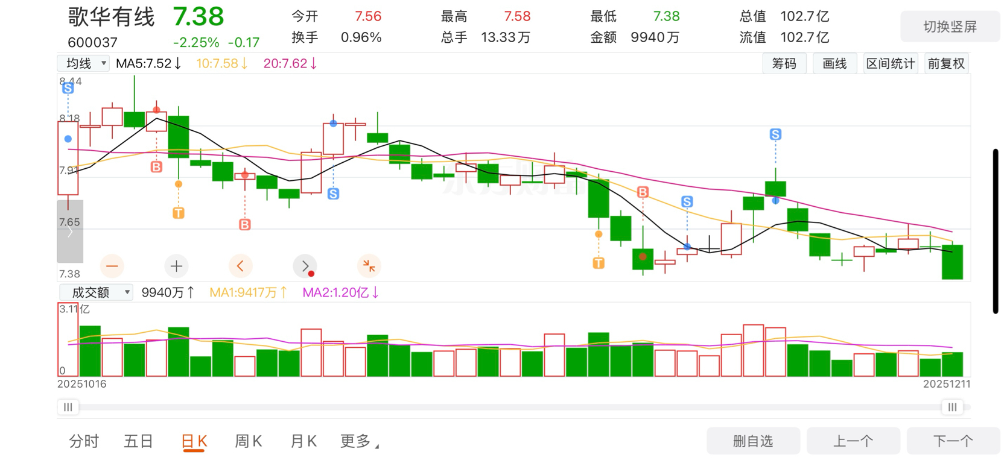The height and width of the screenshot is (463, 1007).
Task: Select 周K tab
Action: click(248, 441)
